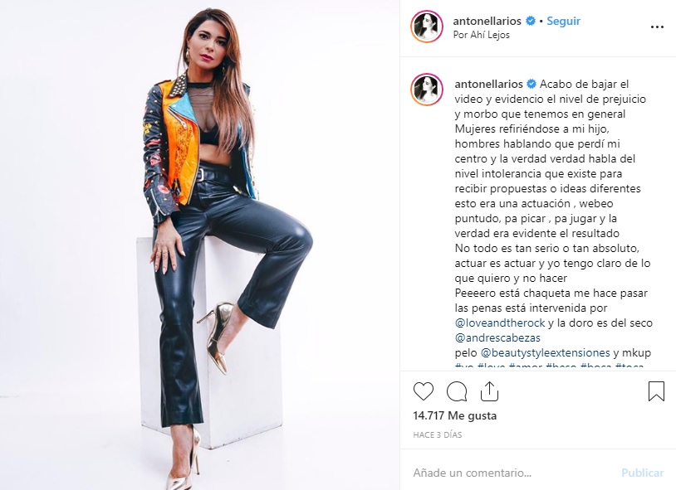Open antonellarios username in the caption
The height and width of the screenshot is (490, 676).
[489, 84]
